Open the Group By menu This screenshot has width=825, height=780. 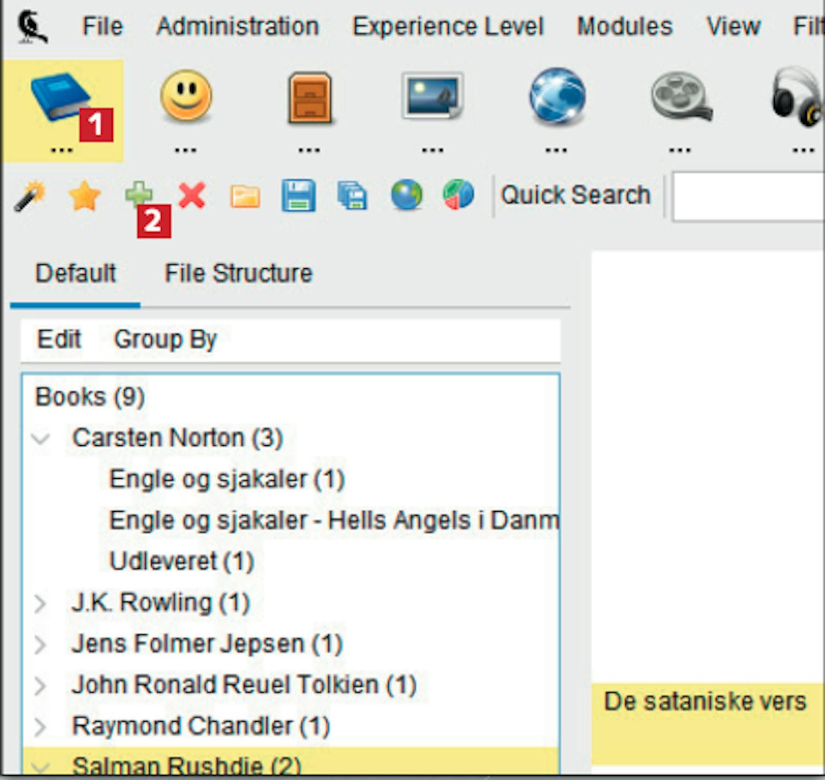coord(165,339)
